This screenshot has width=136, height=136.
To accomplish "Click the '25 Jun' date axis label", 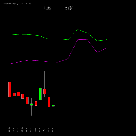I will coord(13,129).
